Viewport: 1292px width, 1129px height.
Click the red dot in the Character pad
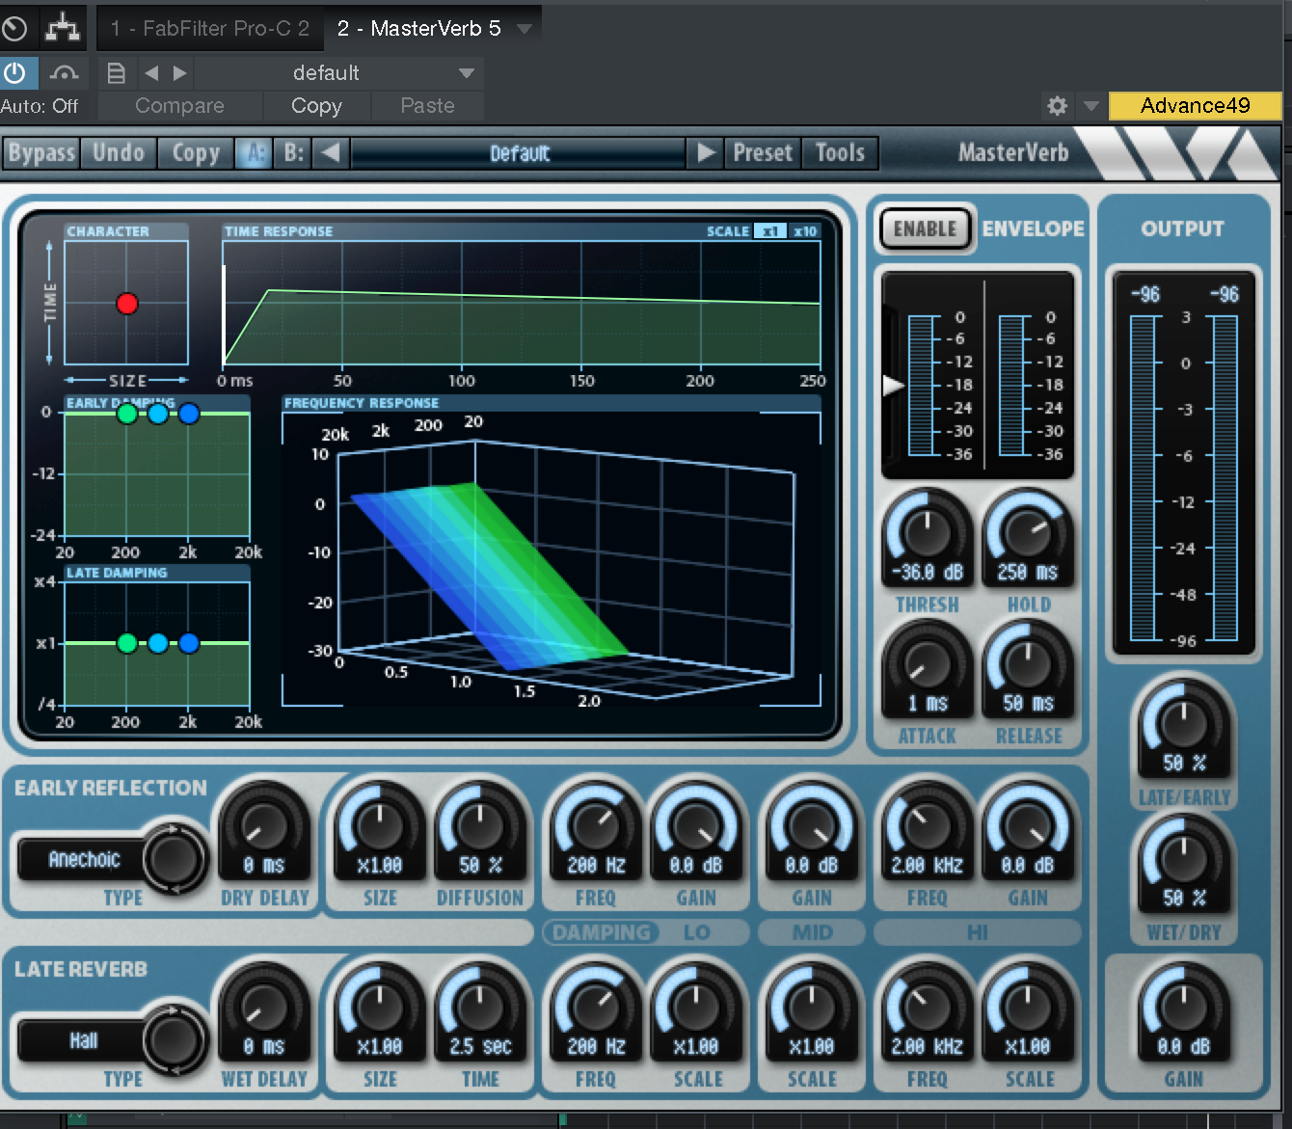click(x=126, y=304)
